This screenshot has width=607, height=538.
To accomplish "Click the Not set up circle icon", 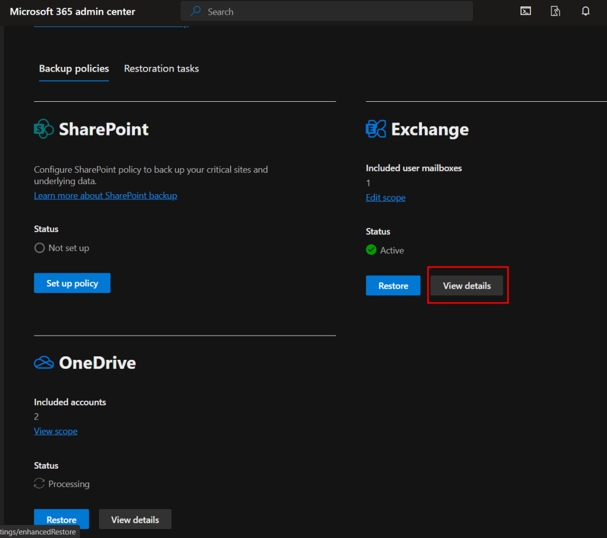I will pyautogui.click(x=39, y=248).
